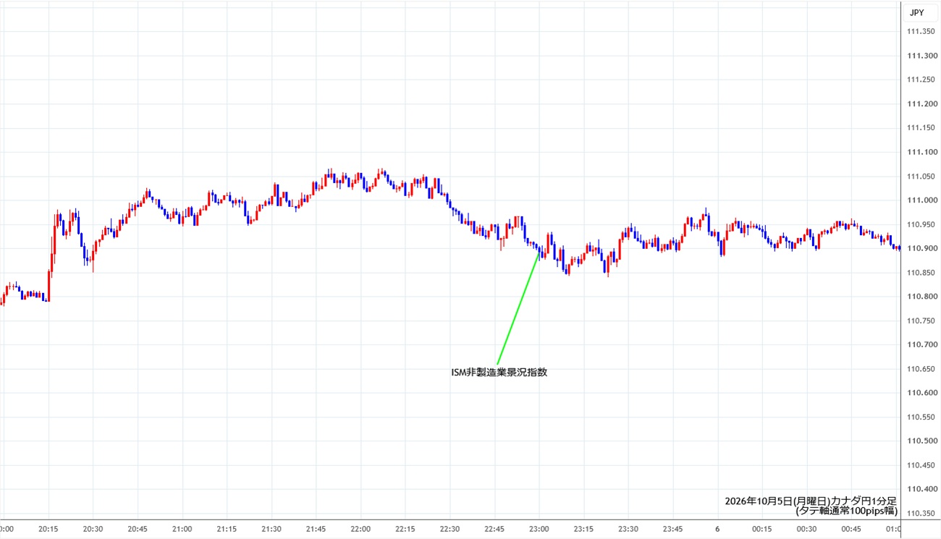Select the 111.100 price level

pos(921,152)
